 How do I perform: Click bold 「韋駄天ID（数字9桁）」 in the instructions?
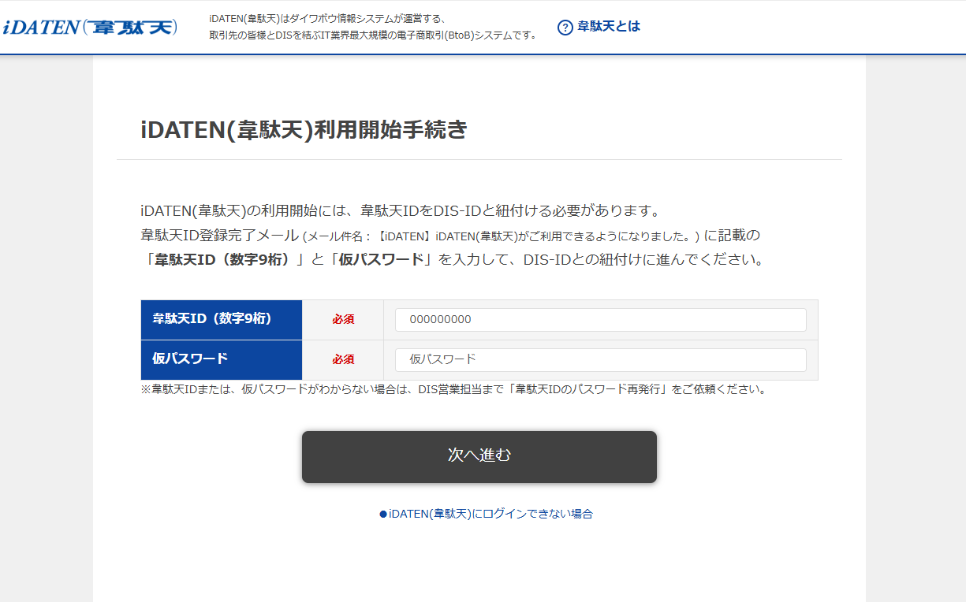click(x=225, y=260)
